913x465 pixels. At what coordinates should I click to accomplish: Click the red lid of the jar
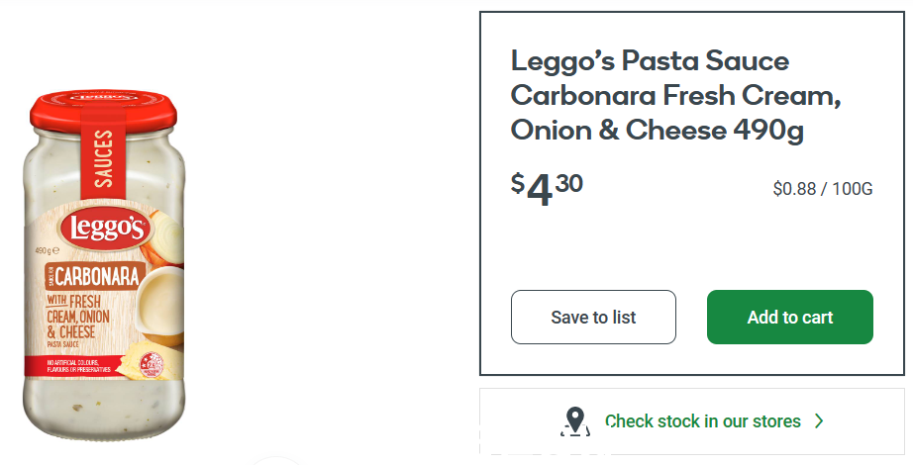pos(103,110)
